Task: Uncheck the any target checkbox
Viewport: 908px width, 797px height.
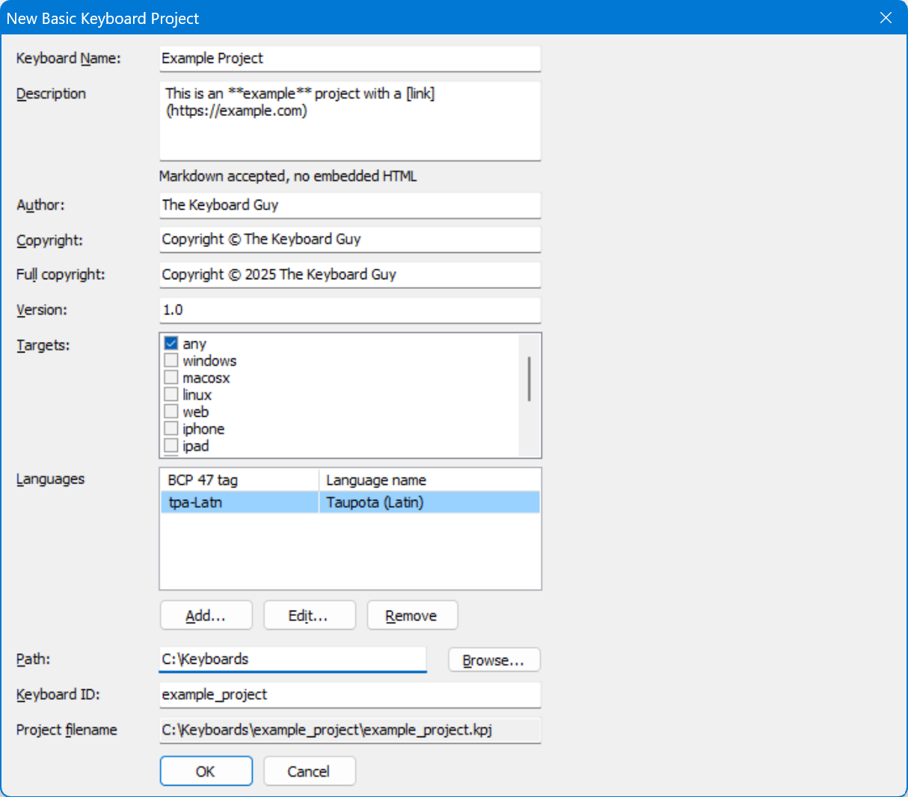Action: point(171,343)
